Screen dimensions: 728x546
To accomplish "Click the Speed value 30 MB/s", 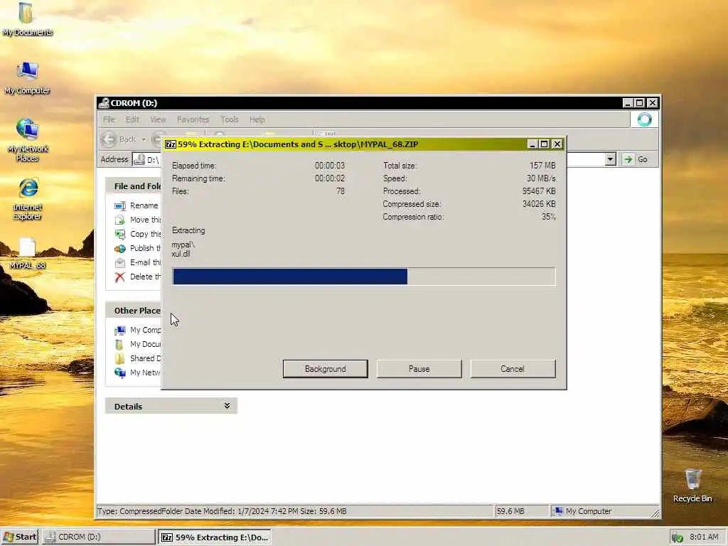I will click(x=541, y=178).
